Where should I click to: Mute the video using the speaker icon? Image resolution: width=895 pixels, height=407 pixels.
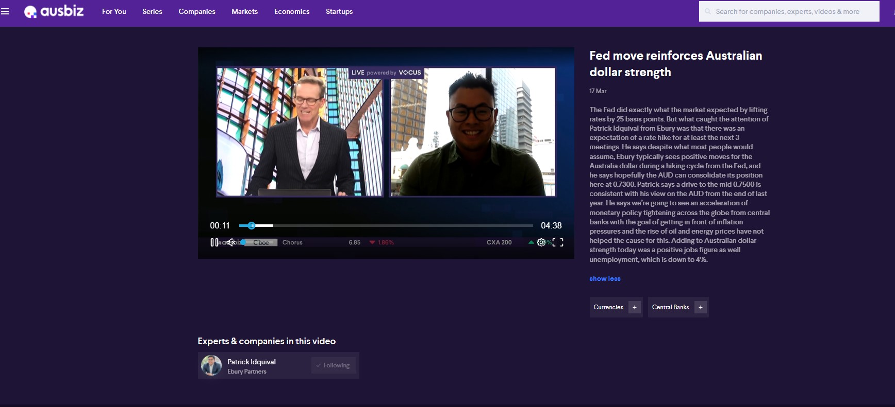[x=230, y=242]
